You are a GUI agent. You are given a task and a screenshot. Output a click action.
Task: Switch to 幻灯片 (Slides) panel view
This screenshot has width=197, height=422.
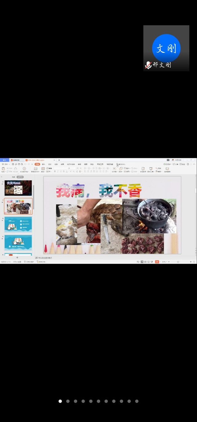(20, 177)
